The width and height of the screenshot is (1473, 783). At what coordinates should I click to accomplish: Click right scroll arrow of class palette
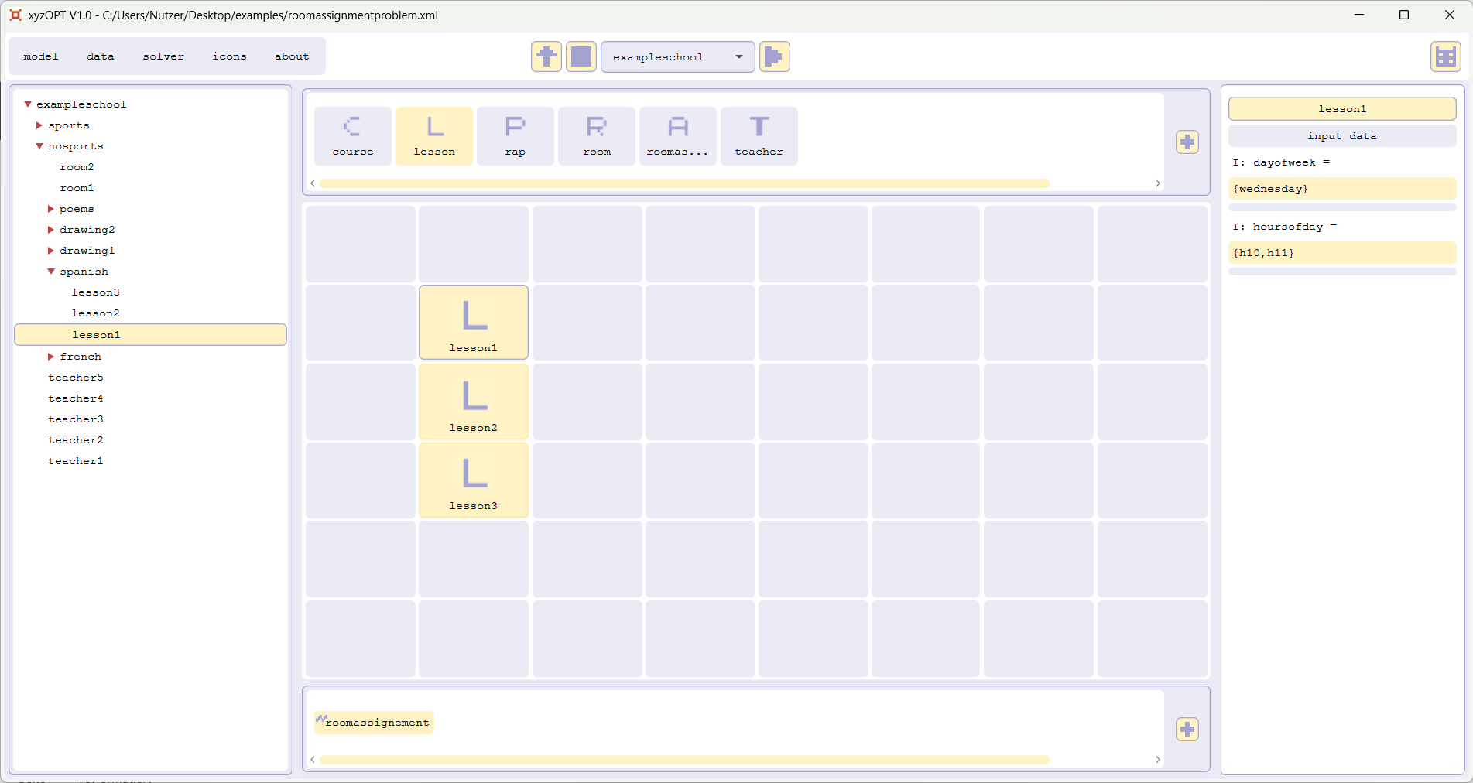(x=1158, y=183)
